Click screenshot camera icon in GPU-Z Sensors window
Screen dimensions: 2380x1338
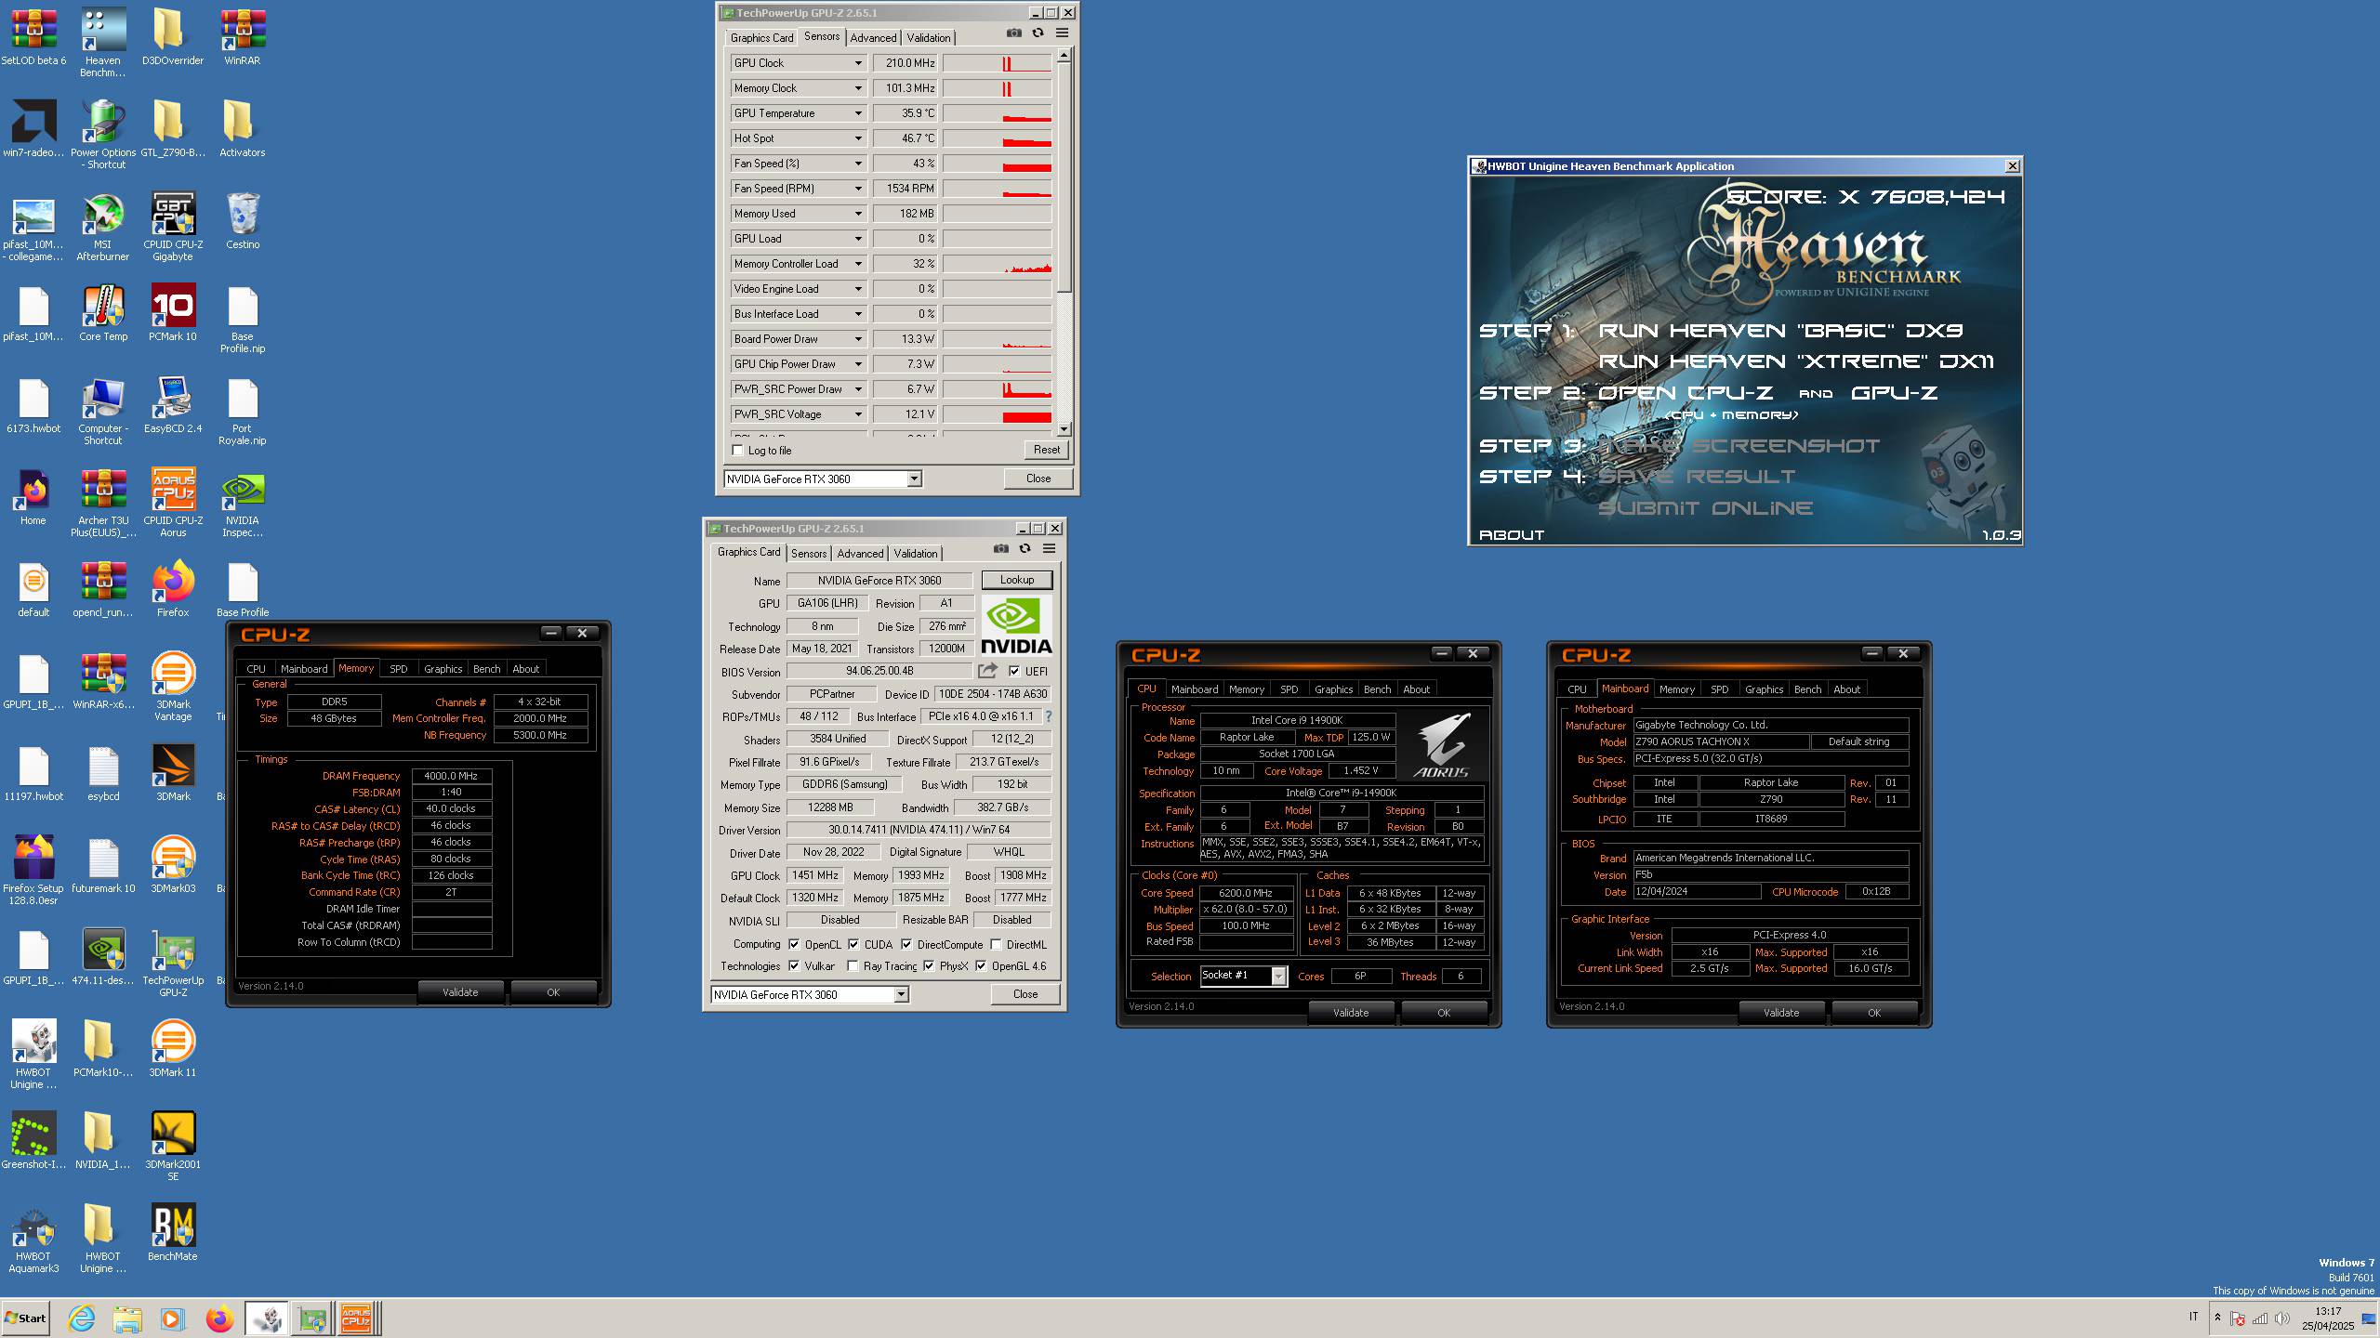(1013, 33)
